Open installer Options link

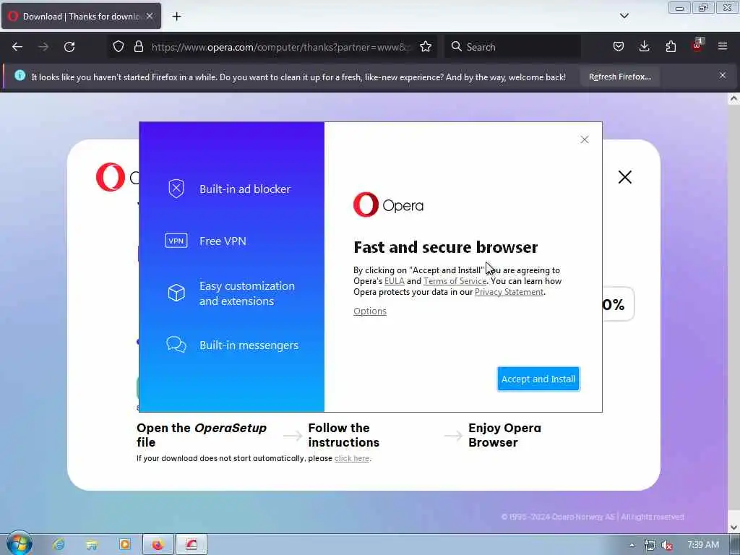(369, 311)
